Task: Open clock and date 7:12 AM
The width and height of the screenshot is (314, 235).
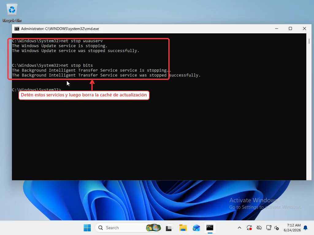Action: (292, 228)
